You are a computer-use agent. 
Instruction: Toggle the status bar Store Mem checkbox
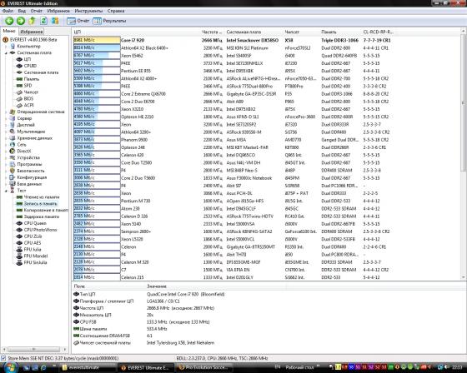3,358
